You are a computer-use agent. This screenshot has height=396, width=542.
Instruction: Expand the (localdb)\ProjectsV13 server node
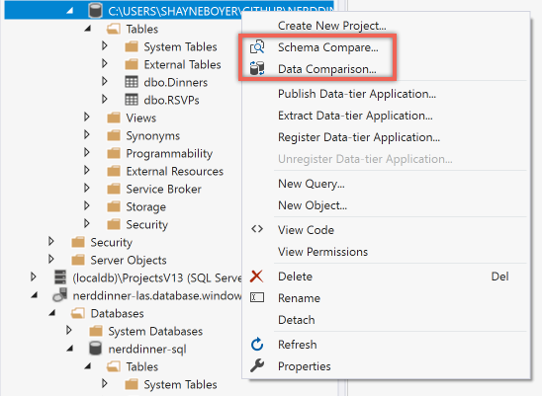click(x=34, y=277)
